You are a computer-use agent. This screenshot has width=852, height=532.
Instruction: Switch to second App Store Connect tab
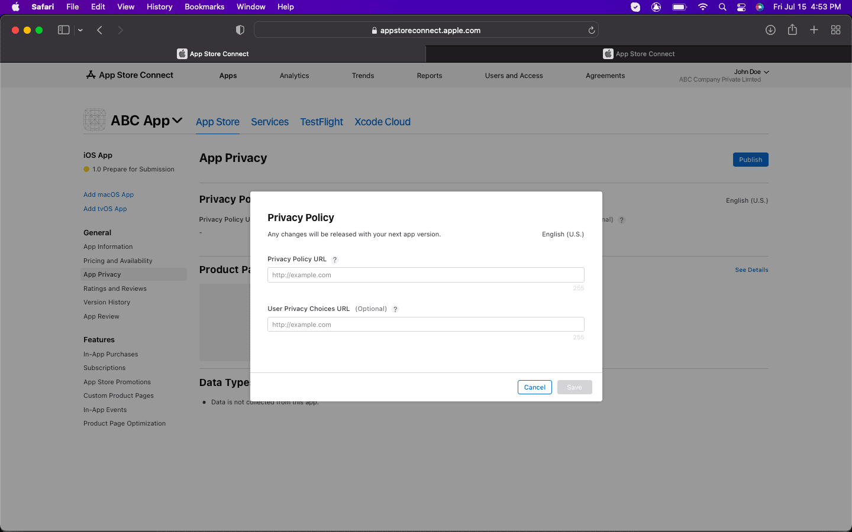(x=639, y=54)
